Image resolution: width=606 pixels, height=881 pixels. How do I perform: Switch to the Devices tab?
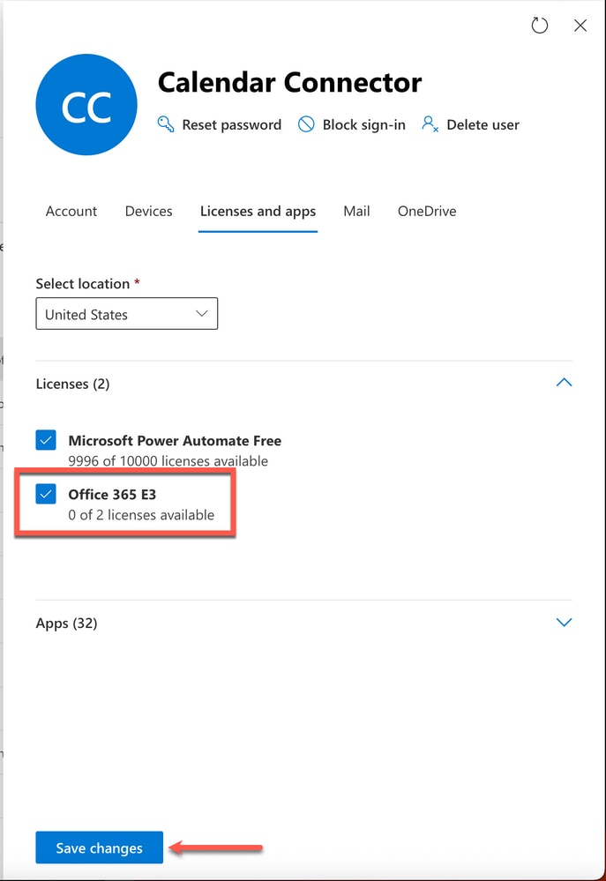tap(148, 212)
